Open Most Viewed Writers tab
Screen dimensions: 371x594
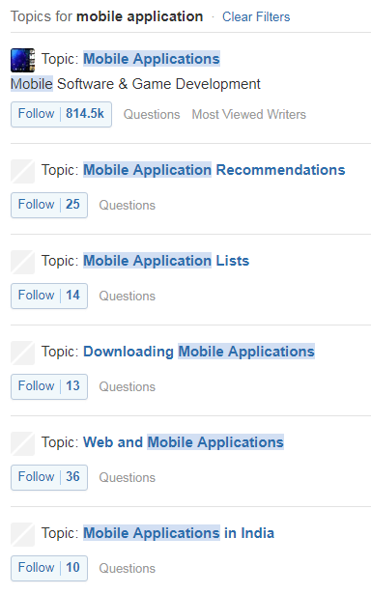click(x=248, y=114)
